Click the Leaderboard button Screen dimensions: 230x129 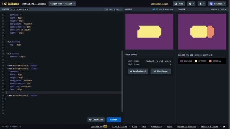point(138,71)
